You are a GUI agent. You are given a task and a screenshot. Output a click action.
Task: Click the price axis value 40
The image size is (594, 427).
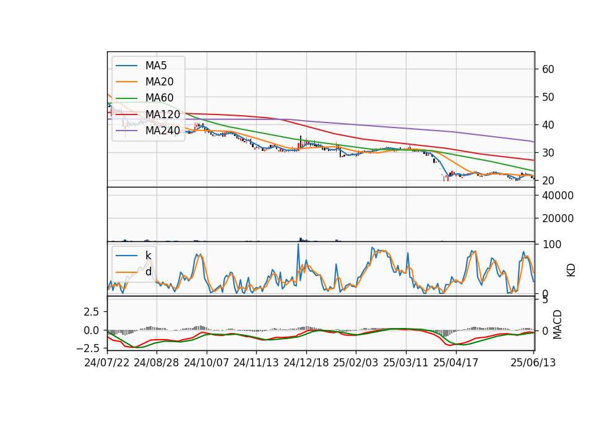[548, 125]
